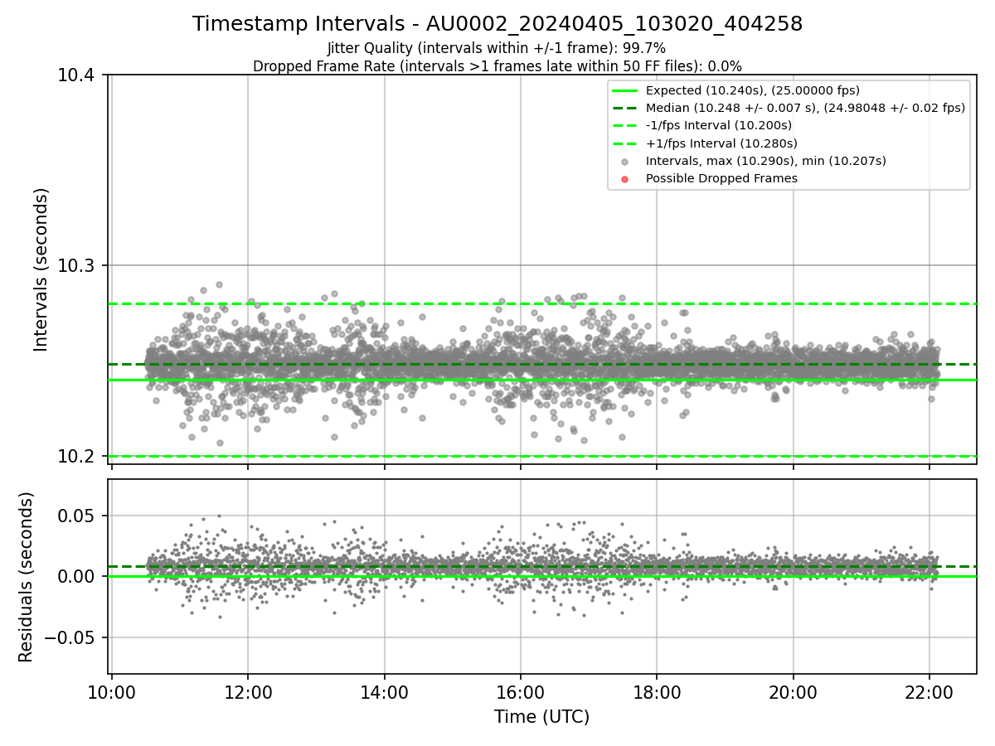Click the y-axis tick label "10.4"
The image size is (995, 746).
click(x=77, y=75)
